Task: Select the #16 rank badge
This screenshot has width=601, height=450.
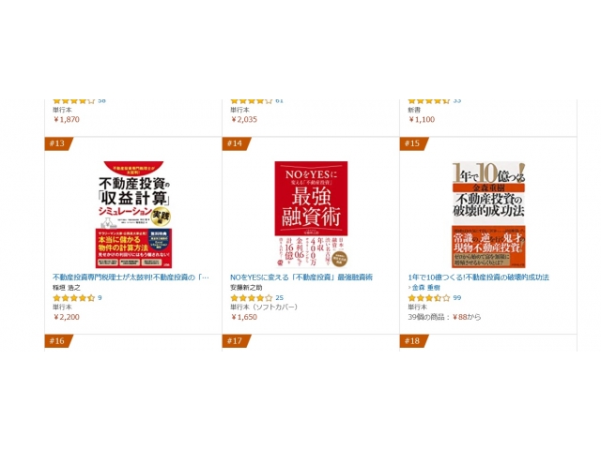Action: 58,341
